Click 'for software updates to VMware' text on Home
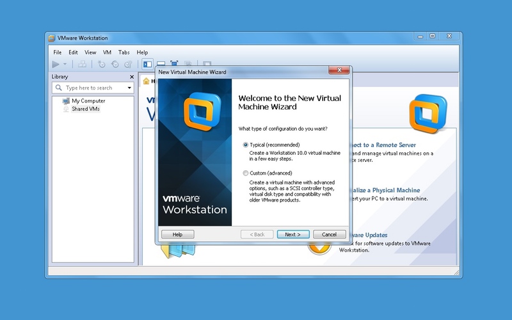Image resolution: width=512 pixels, height=320 pixels. pos(393,244)
